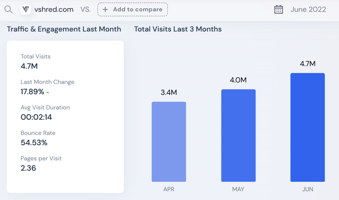Click the plus icon in Add to compare
Image resolution: width=339 pixels, height=200 pixels.
[x=105, y=10]
